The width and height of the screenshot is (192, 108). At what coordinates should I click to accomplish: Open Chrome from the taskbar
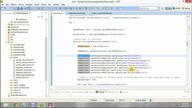tap(15, 105)
